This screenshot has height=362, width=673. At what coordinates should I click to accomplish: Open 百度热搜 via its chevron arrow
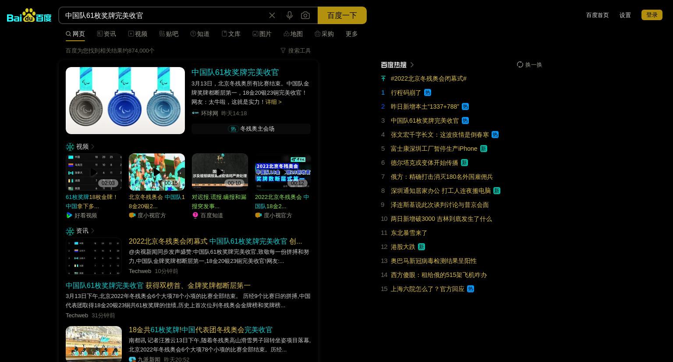pyautogui.click(x=412, y=65)
